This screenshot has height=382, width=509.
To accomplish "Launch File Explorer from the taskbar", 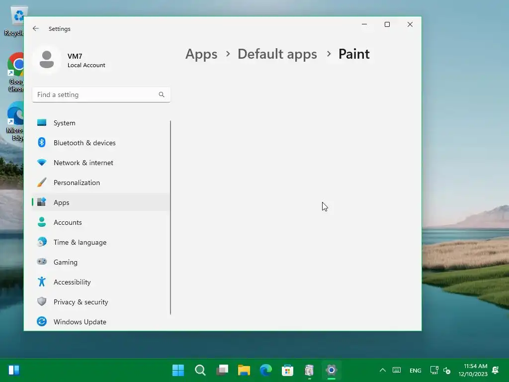I will [x=244, y=370].
